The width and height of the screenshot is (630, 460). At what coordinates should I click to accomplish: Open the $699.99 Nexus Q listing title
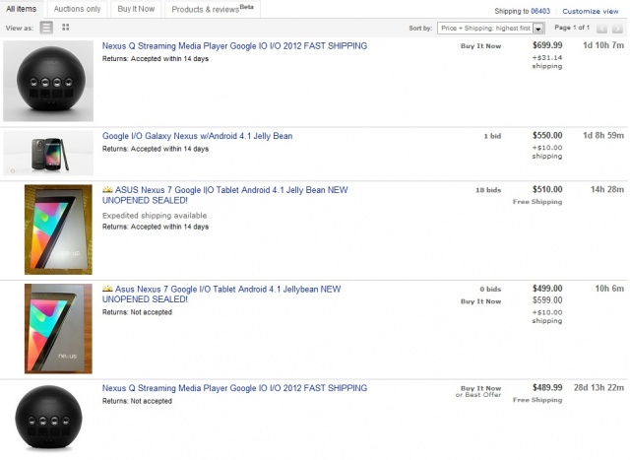[x=234, y=46]
